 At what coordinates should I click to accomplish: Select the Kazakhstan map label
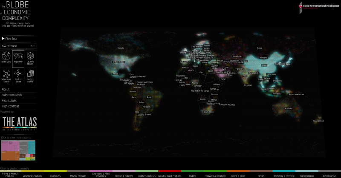click(x=237, y=57)
